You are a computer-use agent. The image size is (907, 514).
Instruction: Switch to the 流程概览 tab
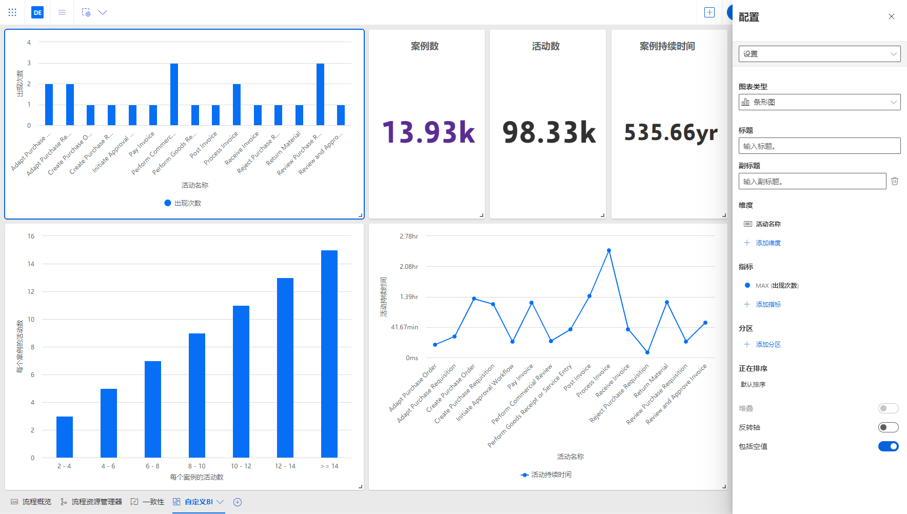31,502
